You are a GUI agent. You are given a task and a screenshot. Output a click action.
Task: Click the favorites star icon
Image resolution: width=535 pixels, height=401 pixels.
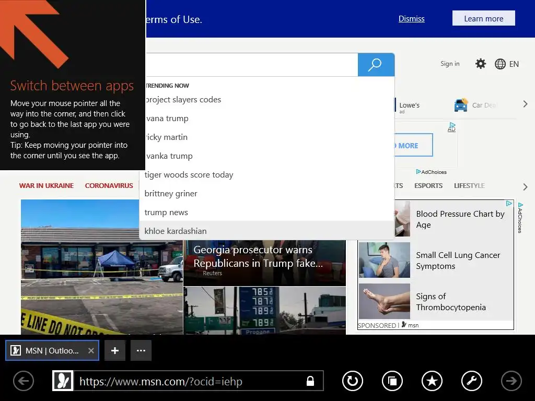pos(432,381)
